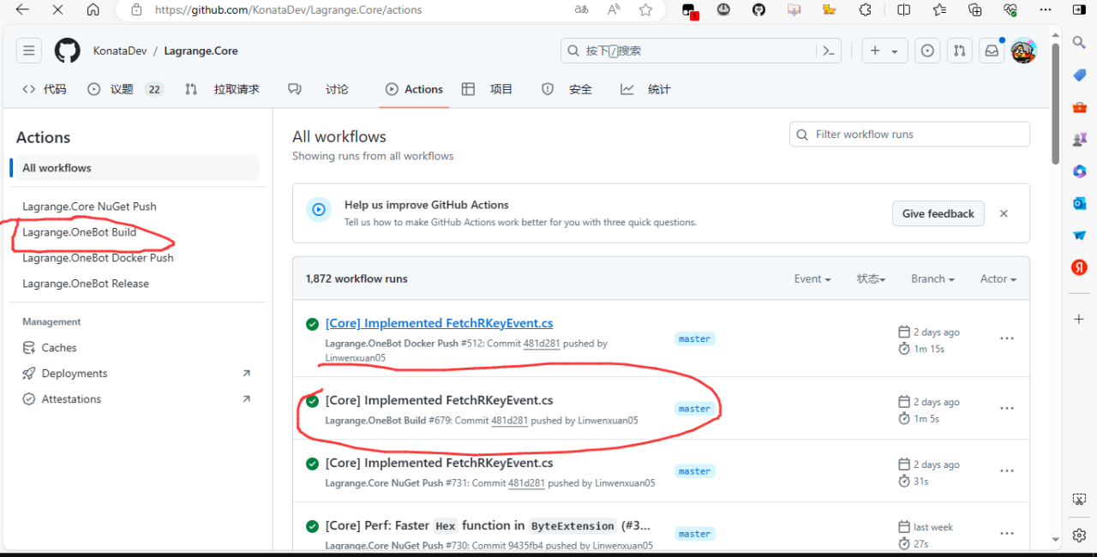Add page to favorites star icon
Screen dimensions: 1097x557
[x=645, y=10]
